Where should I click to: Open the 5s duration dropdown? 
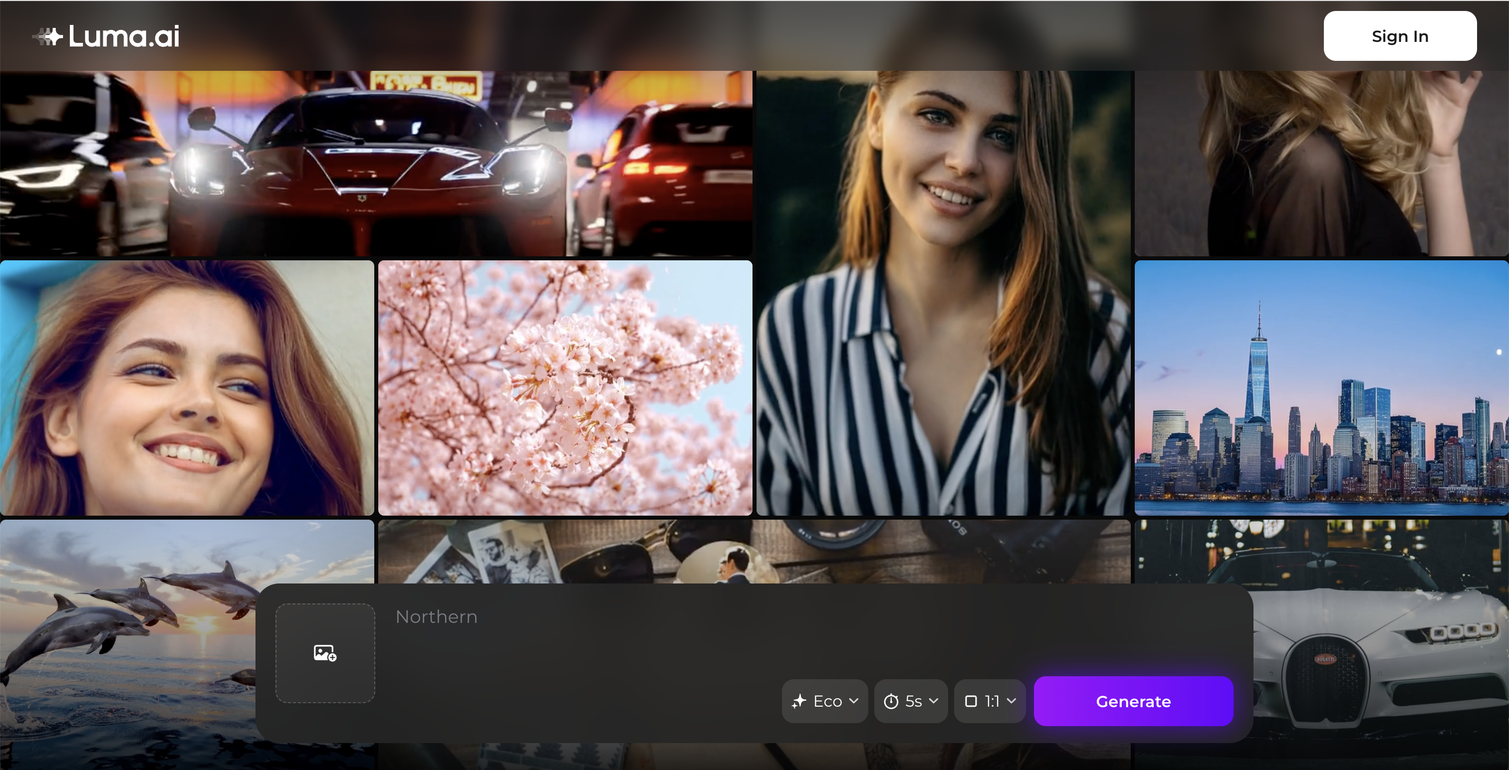click(x=911, y=702)
